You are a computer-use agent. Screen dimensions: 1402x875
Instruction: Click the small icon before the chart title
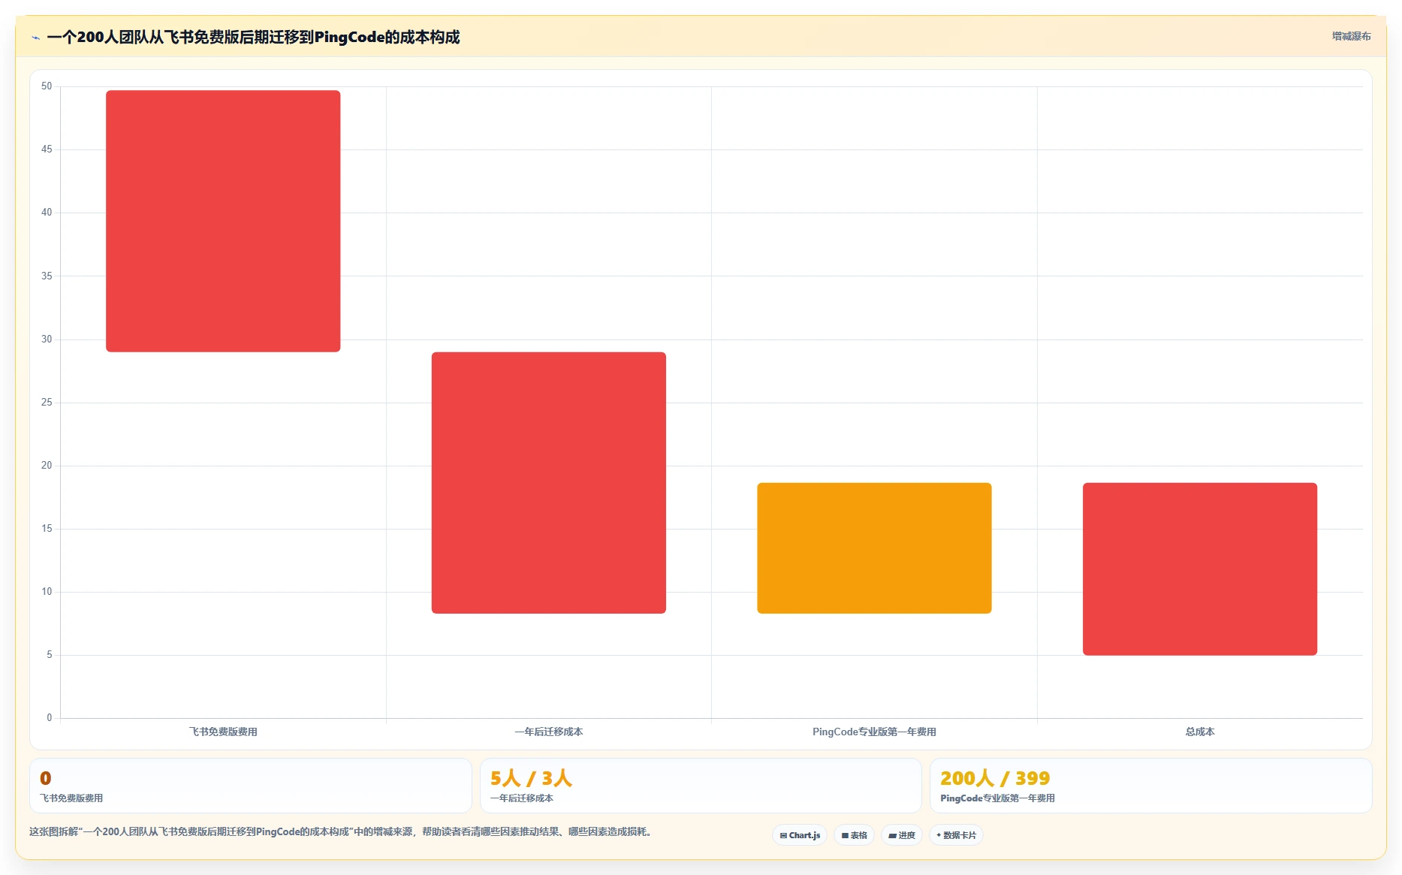pos(35,38)
